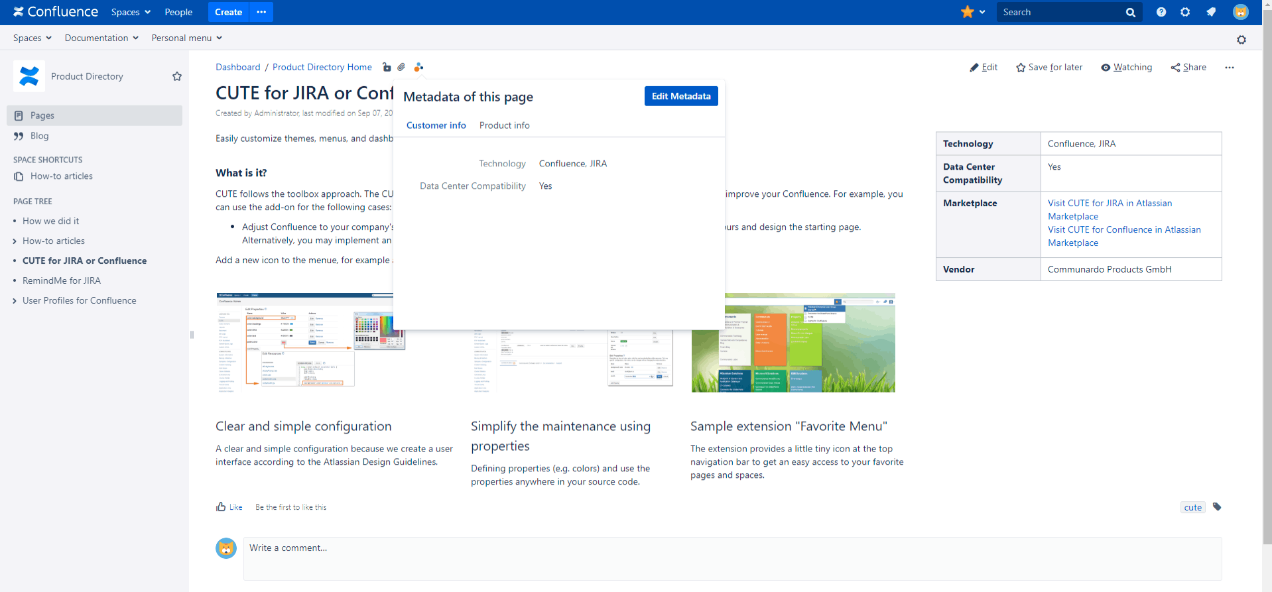Click the Share button
The height and width of the screenshot is (592, 1272).
(x=1188, y=68)
